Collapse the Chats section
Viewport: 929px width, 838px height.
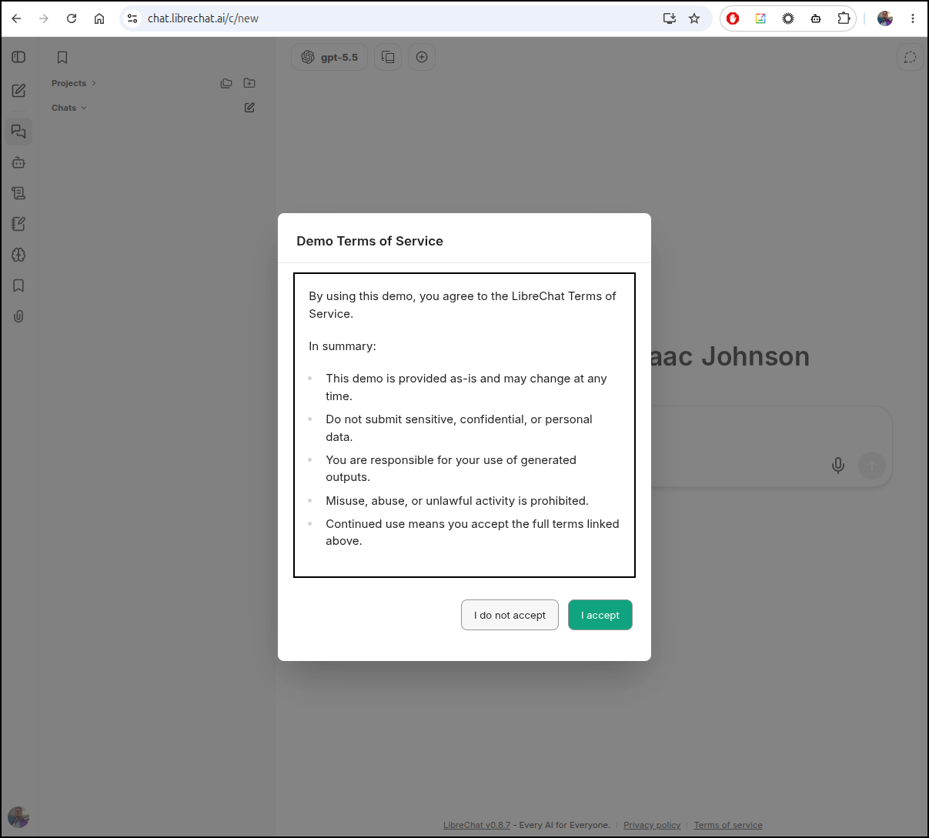[x=69, y=108]
